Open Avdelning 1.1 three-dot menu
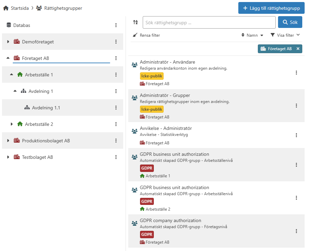309x251 pixels. (116, 108)
